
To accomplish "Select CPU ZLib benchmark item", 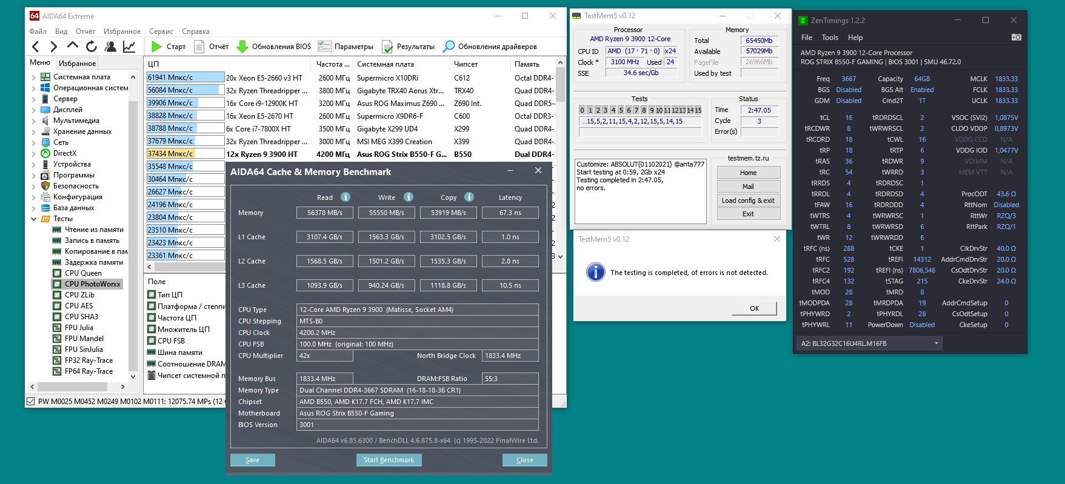I will (79, 295).
